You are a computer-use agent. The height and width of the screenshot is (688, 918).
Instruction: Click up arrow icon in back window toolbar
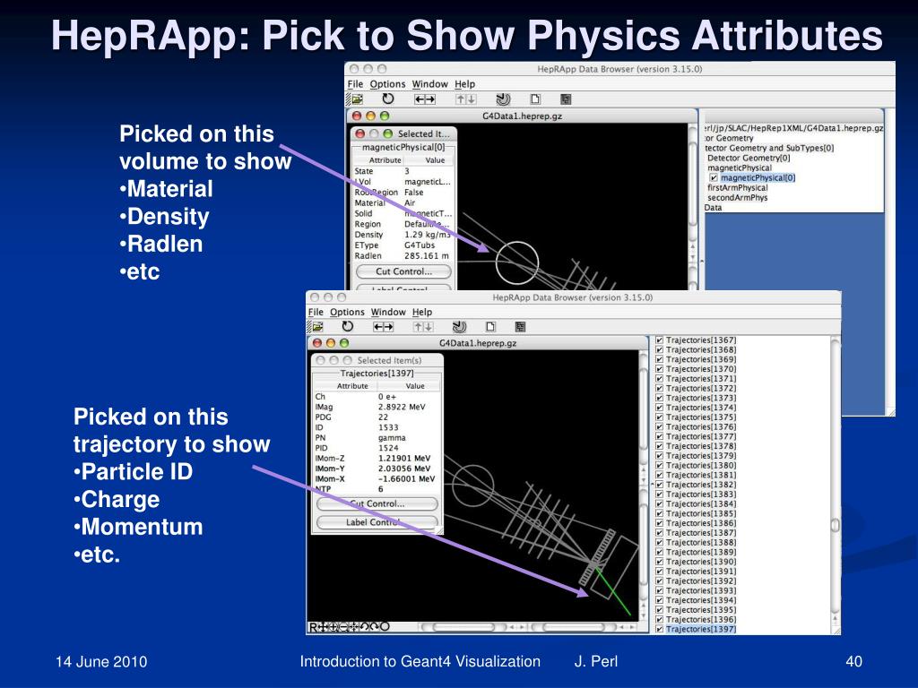tap(461, 99)
